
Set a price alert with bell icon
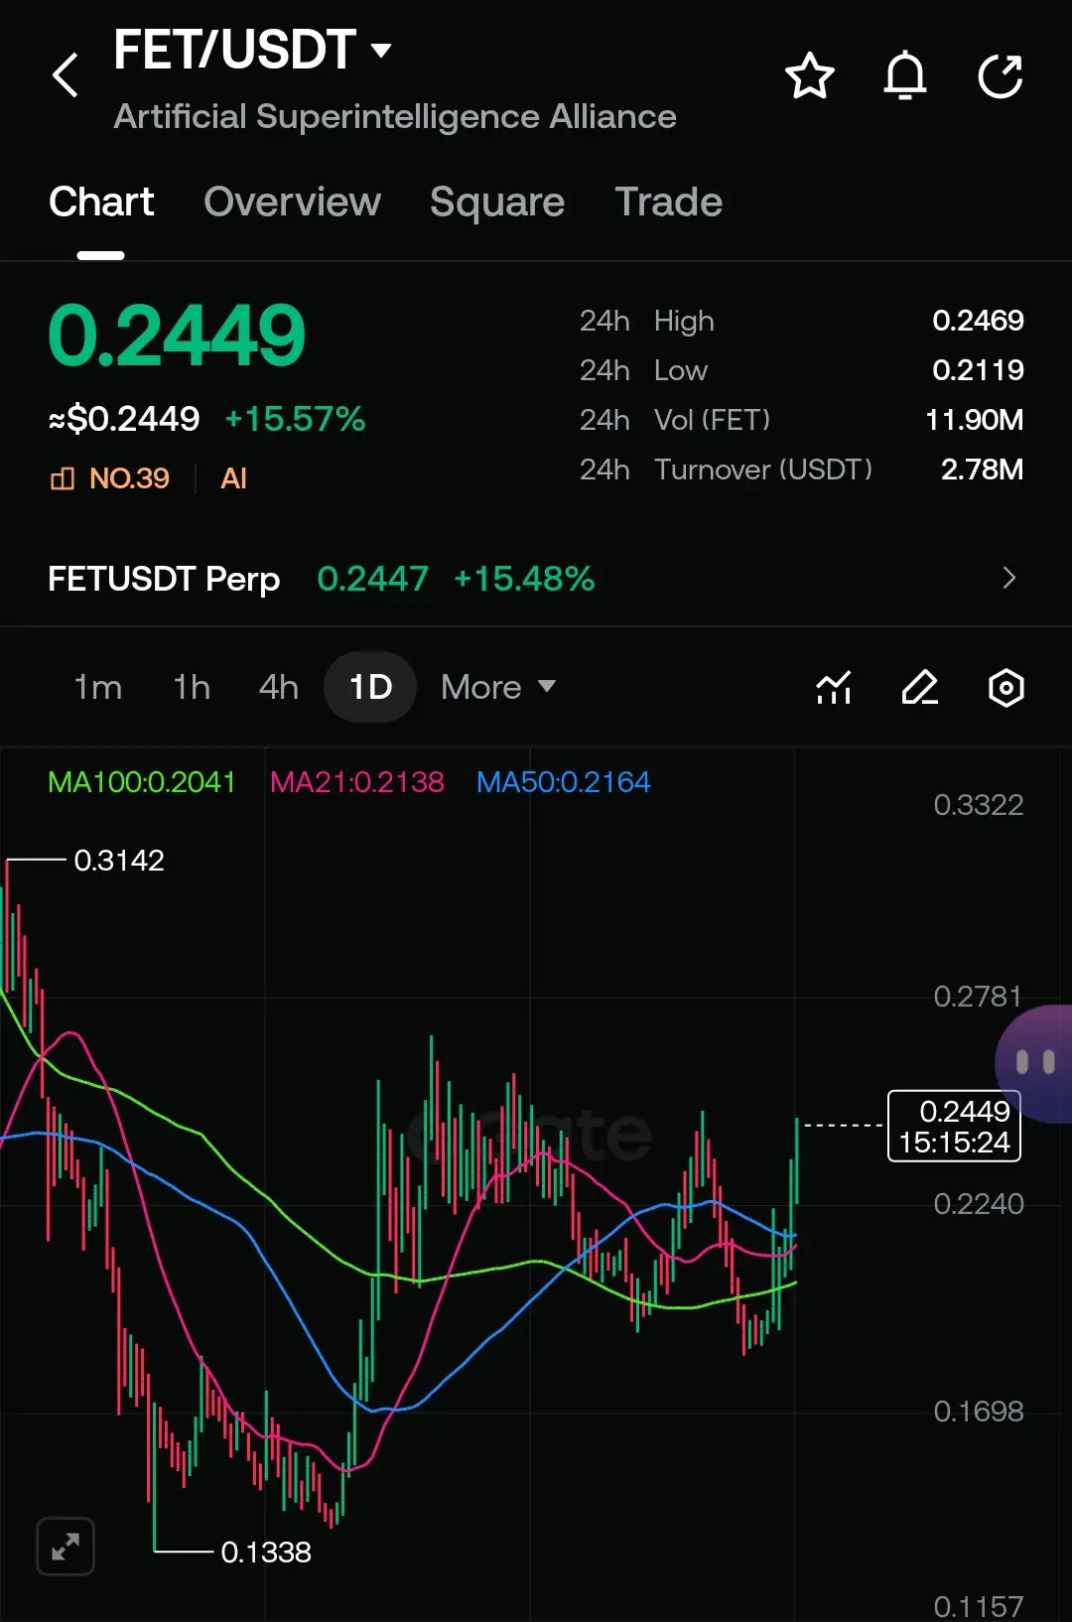[x=905, y=76]
